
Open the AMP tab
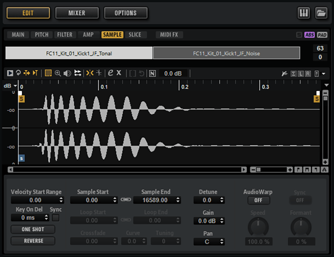(x=88, y=34)
